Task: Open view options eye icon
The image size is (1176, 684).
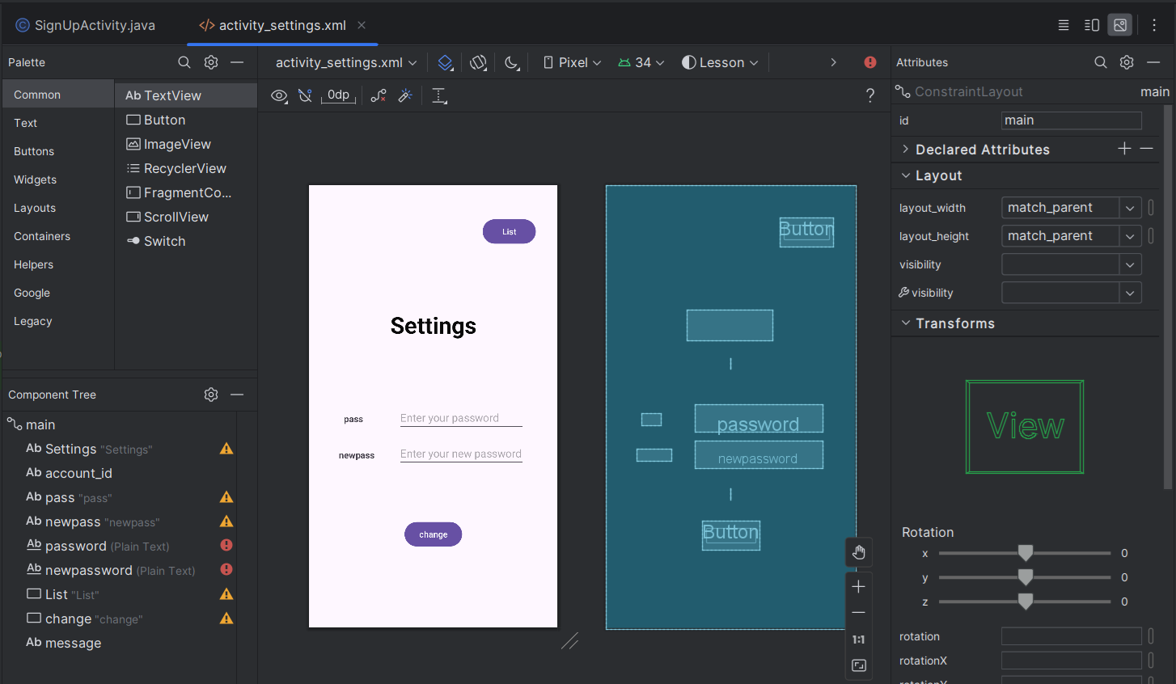Action: (x=279, y=95)
